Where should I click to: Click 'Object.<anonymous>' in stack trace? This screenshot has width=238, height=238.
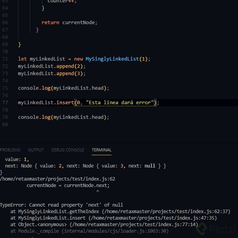(43, 225)
